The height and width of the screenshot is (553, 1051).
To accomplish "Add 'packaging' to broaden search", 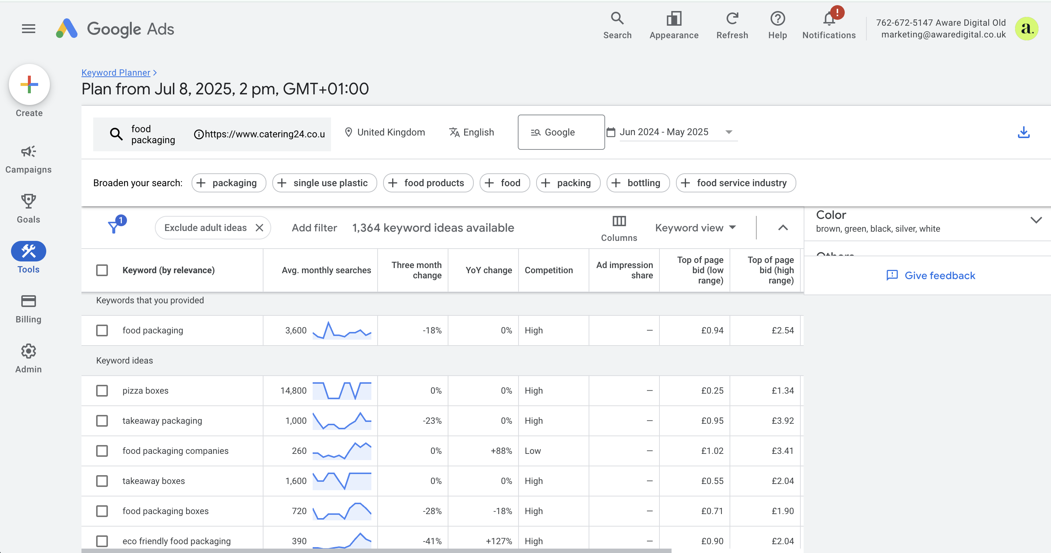I will pyautogui.click(x=229, y=183).
